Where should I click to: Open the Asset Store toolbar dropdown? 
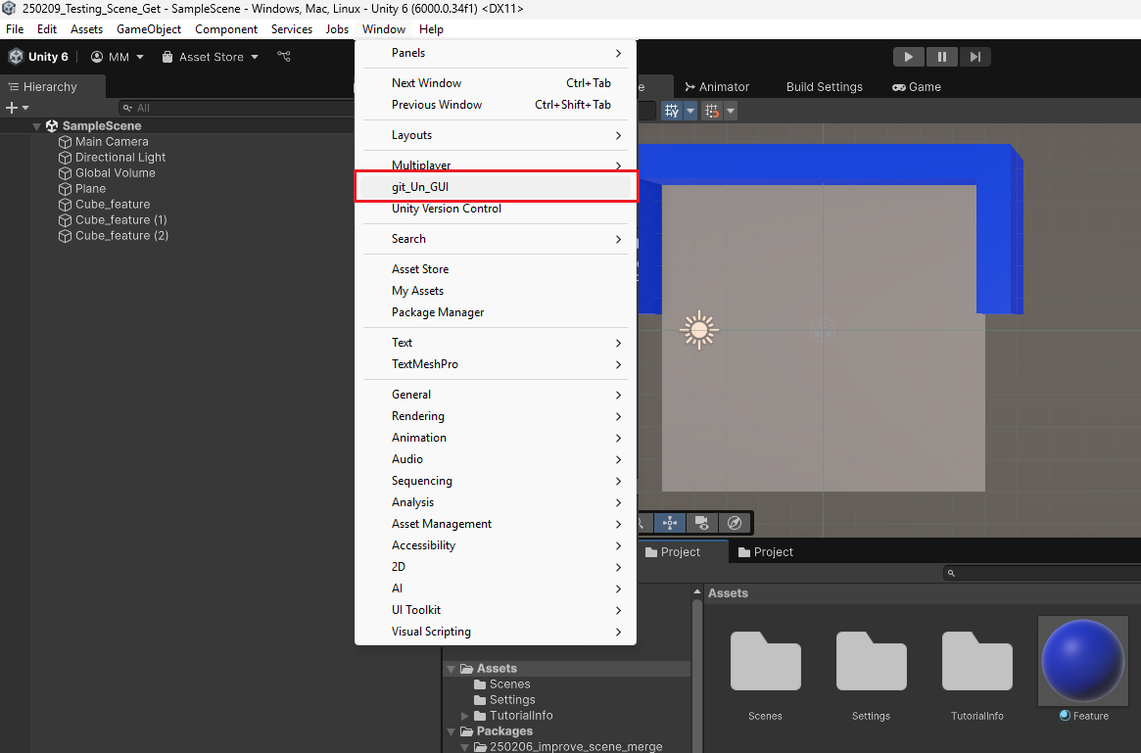click(211, 57)
